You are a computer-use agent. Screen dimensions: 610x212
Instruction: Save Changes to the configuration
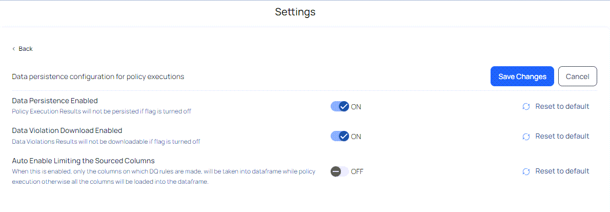522,76
